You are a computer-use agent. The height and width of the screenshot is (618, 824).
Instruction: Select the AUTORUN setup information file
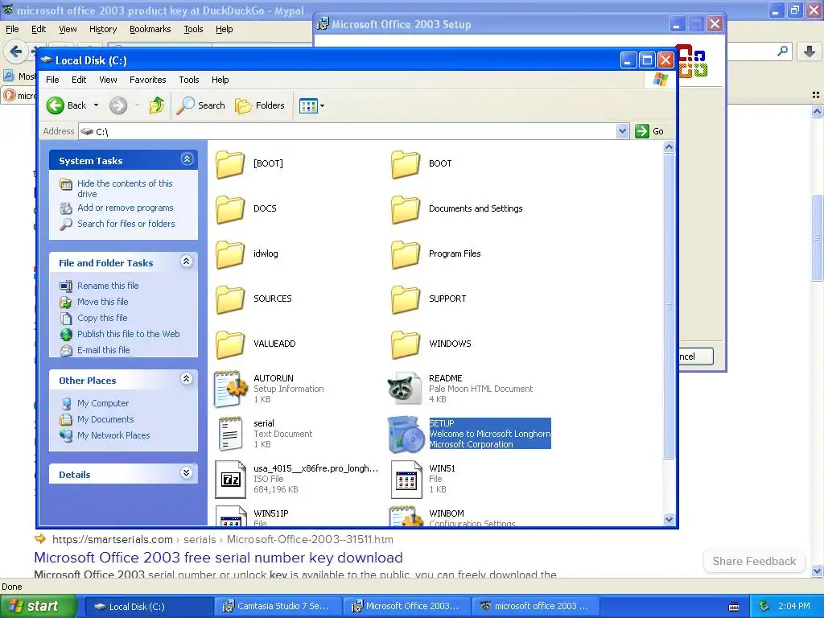pos(230,389)
